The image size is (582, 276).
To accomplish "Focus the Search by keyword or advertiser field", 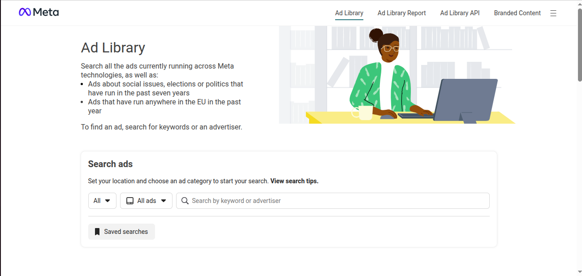I will pos(332,201).
